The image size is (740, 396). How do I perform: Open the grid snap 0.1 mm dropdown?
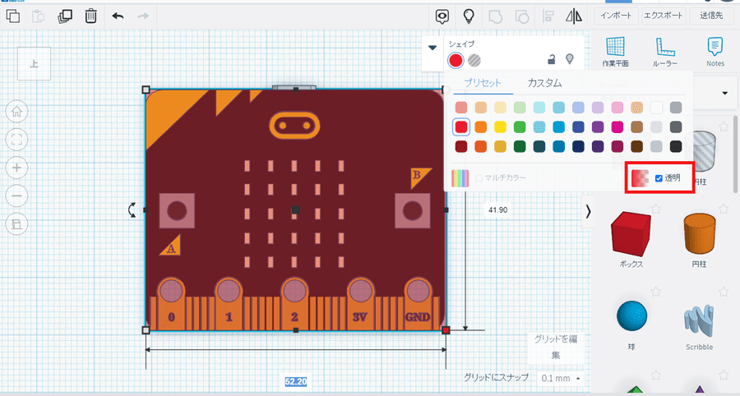(x=560, y=378)
